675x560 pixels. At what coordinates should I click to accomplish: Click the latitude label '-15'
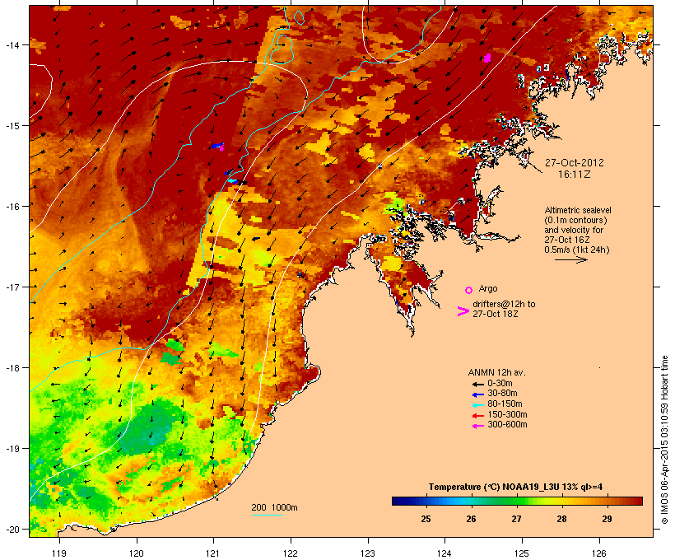click(12, 126)
